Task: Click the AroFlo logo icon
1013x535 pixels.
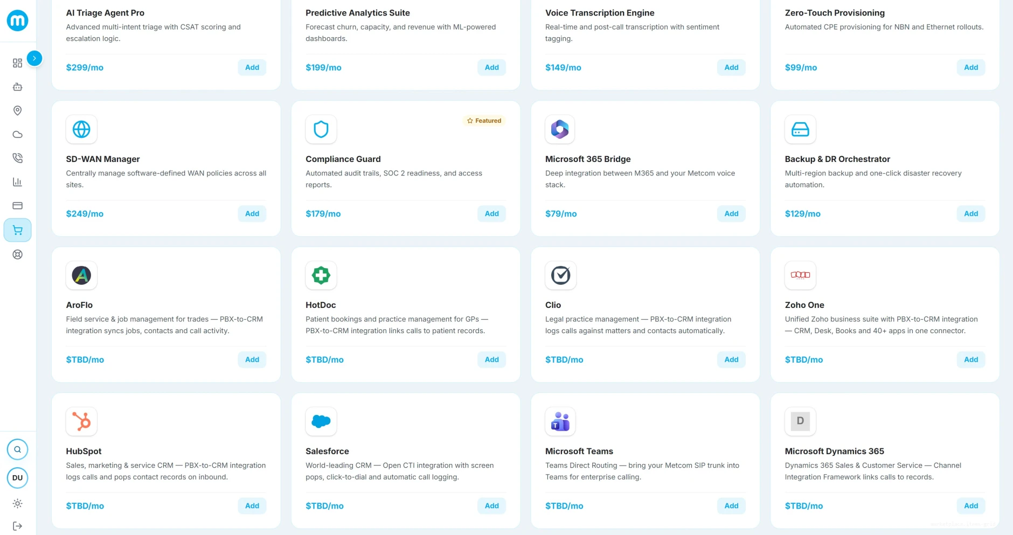Action: coord(81,276)
